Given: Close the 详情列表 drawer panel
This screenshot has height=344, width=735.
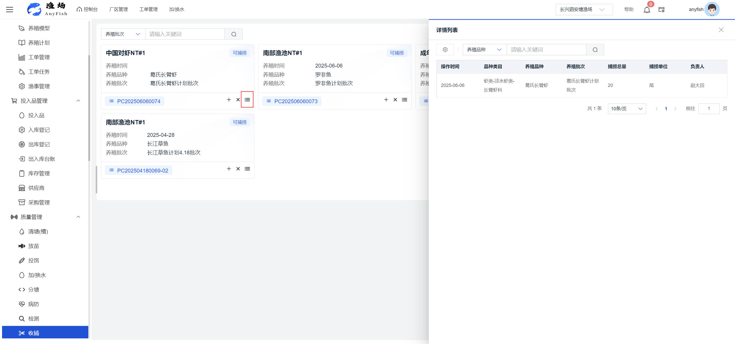Looking at the screenshot, I should tap(721, 30).
